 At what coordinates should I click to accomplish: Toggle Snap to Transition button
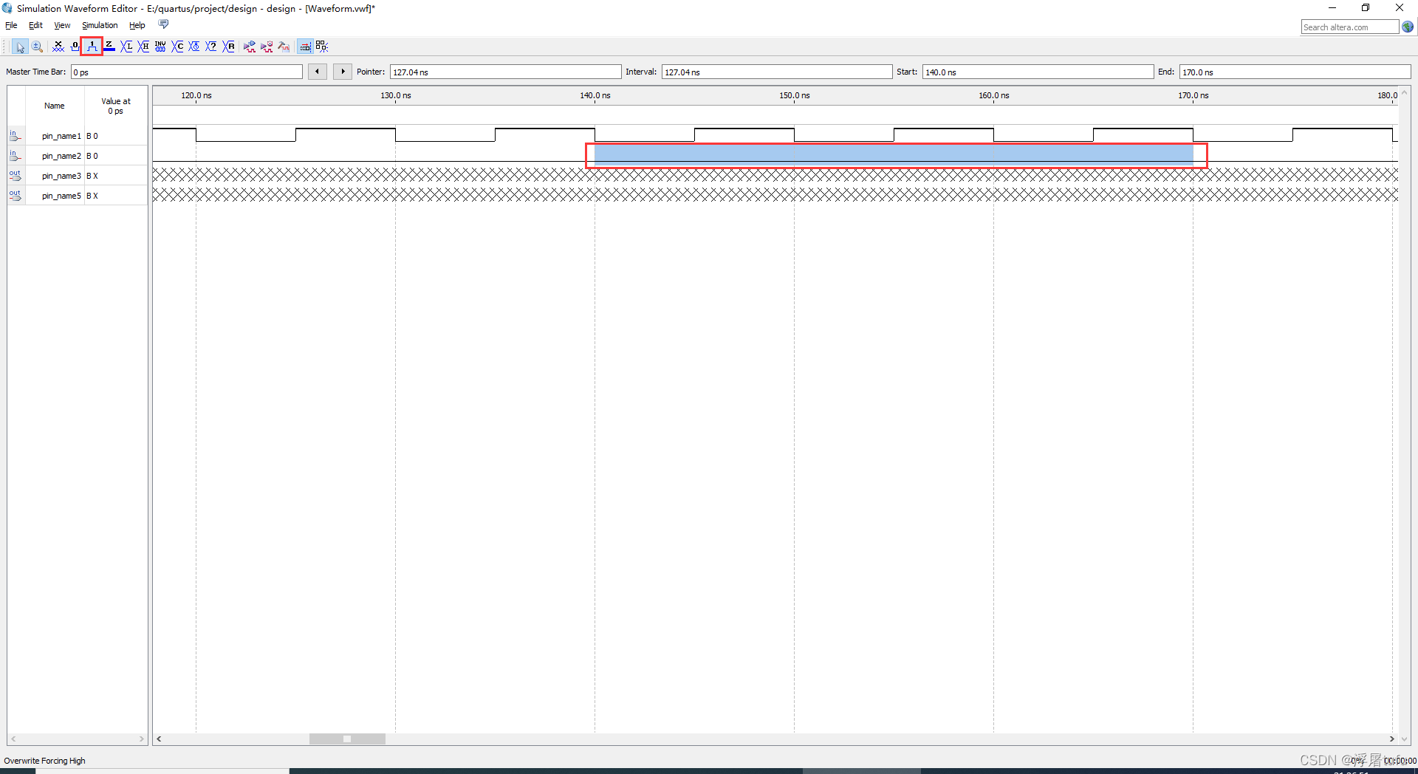(x=322, y=47)
